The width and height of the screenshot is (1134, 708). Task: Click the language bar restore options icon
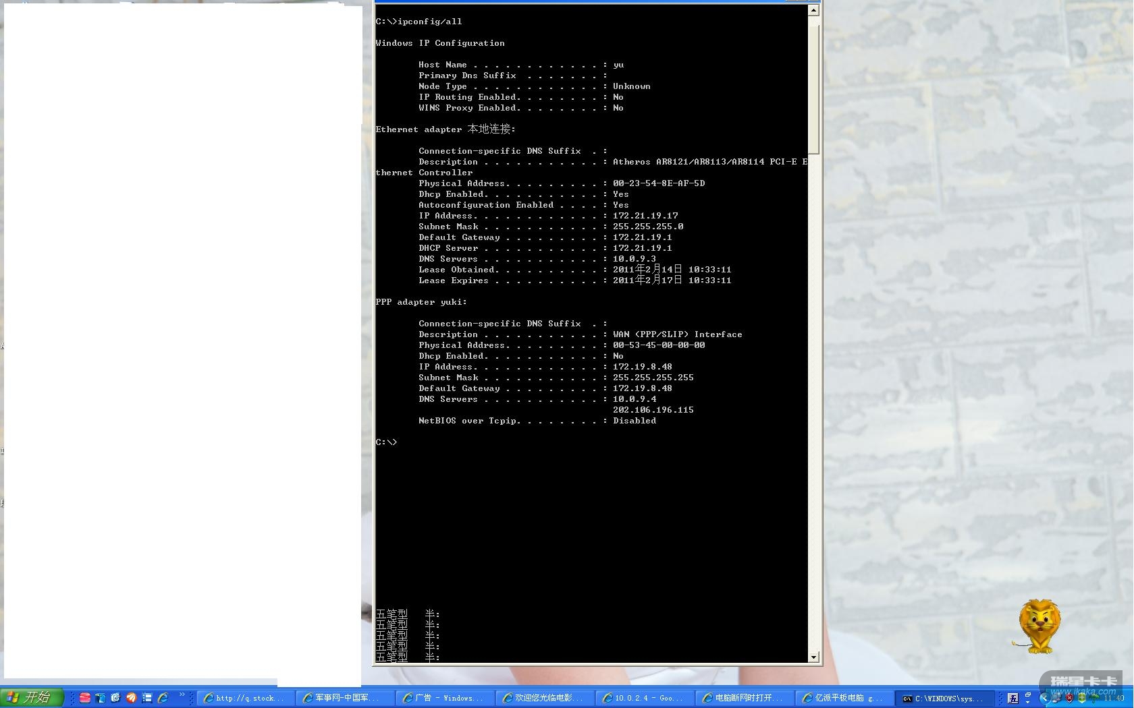point(1028,695)
